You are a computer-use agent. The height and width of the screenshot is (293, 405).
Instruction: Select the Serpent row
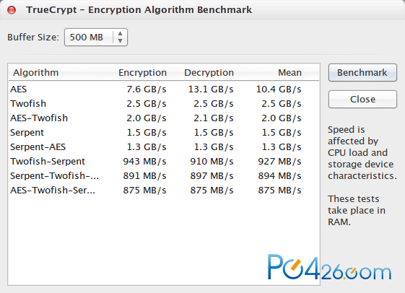click(164, 133)
